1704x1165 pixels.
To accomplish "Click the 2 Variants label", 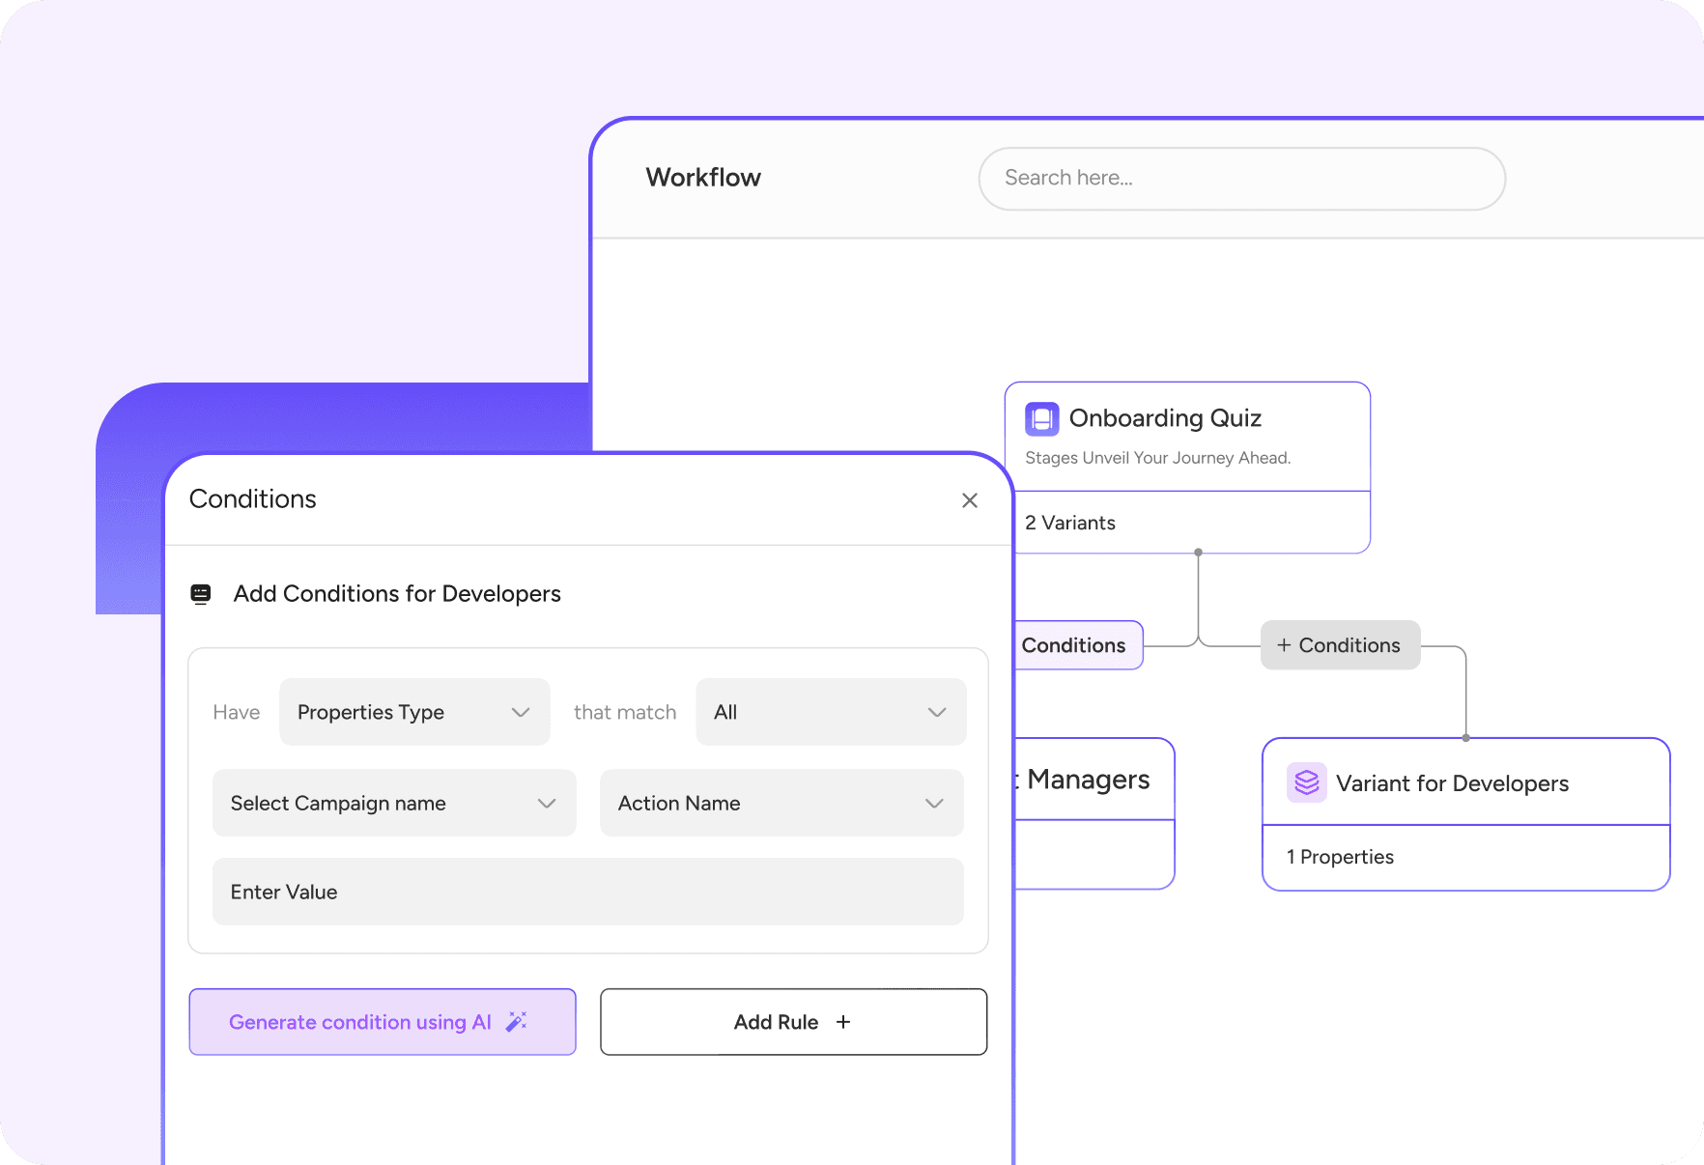I will [1069, 523].
